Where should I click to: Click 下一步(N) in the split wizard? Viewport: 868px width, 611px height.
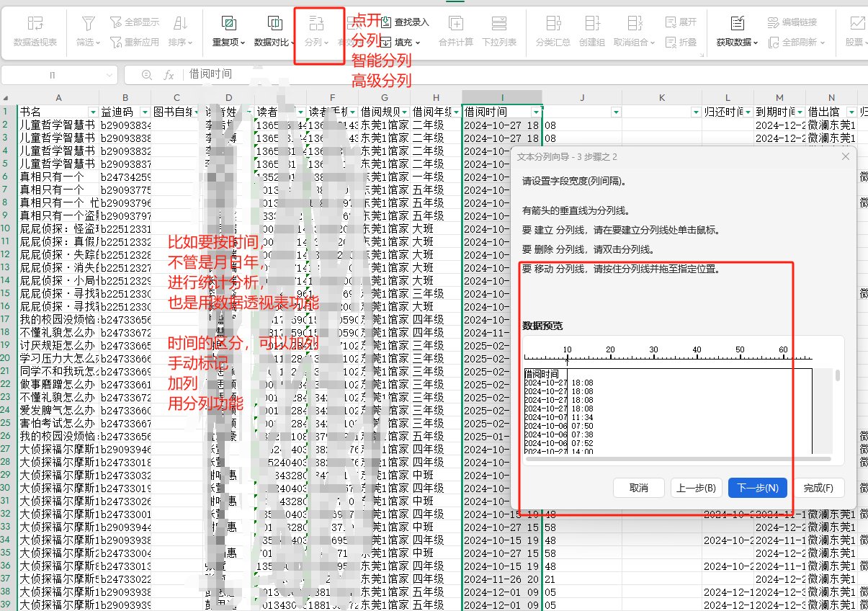757,488
